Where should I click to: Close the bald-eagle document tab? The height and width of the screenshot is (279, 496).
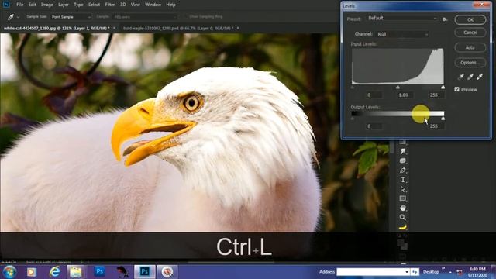point(238,28)
